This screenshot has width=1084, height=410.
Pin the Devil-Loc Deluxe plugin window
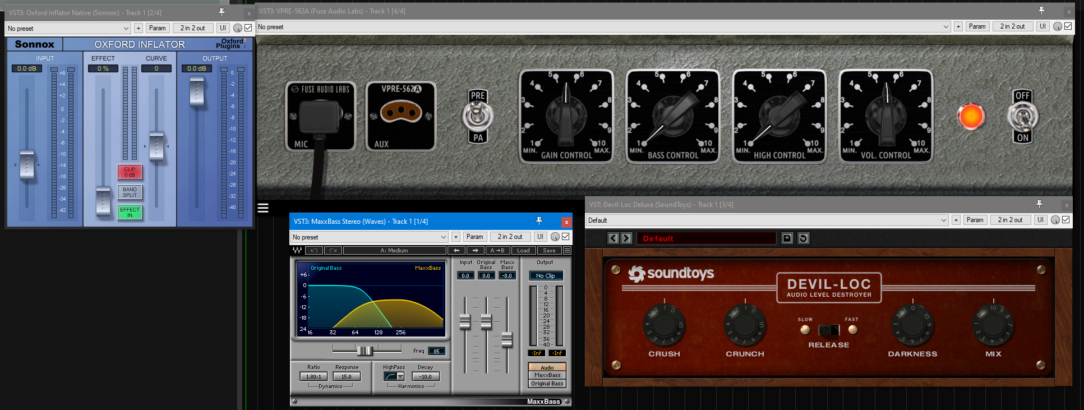point(1039,204)
